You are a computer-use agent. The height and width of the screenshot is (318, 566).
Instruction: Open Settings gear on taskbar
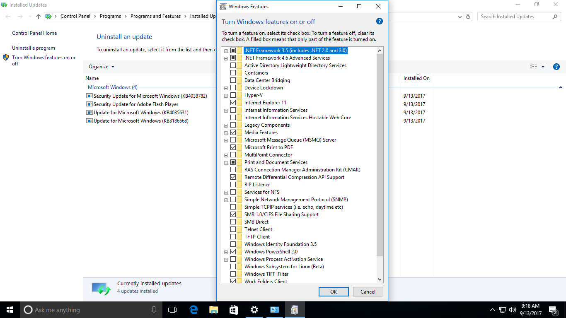254,310
